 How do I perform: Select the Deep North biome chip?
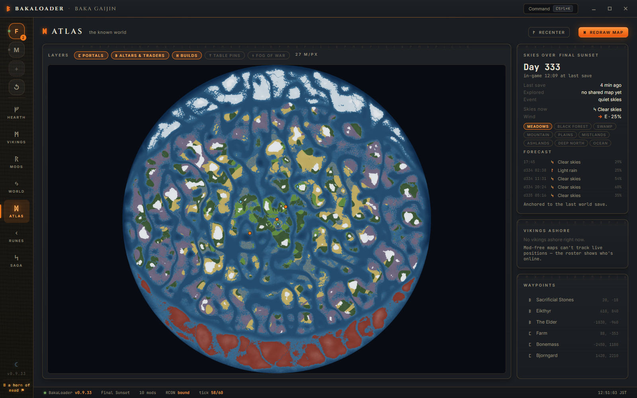(x=571, y=143)
